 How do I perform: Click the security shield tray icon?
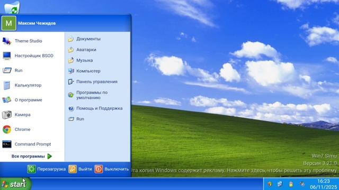coord(270,184)
